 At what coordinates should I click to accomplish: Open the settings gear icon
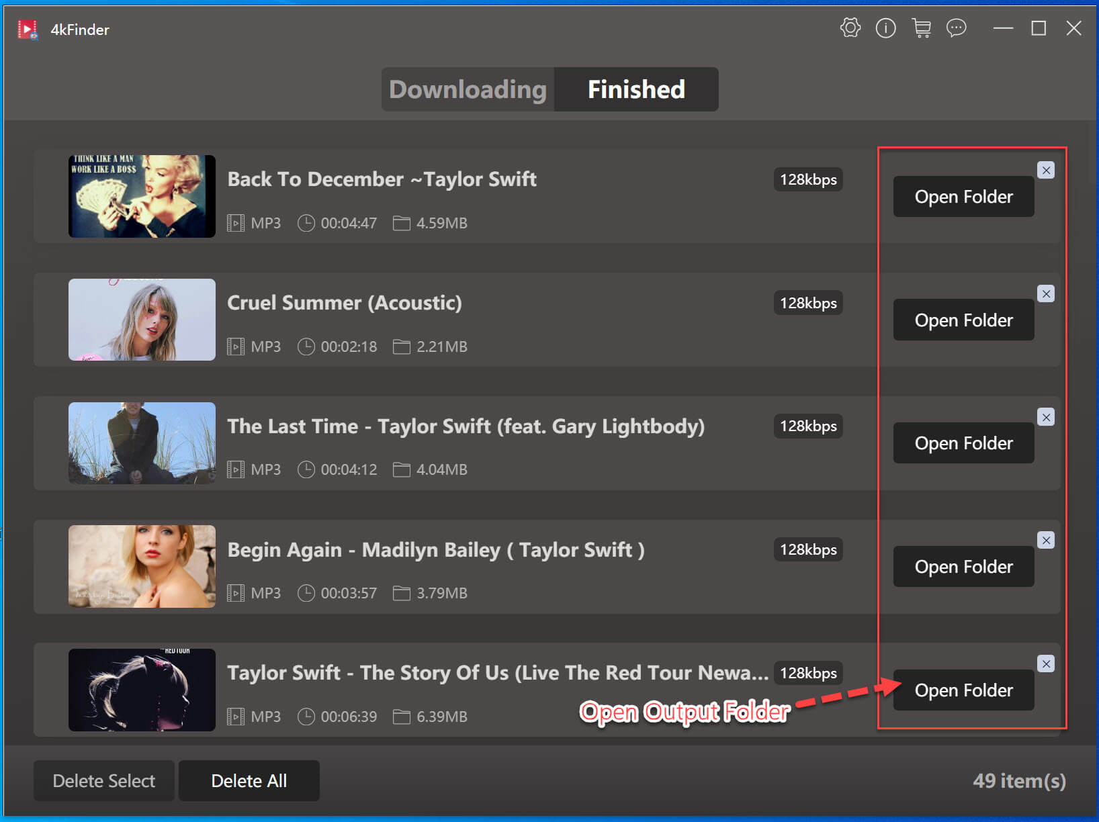[850, 28]
